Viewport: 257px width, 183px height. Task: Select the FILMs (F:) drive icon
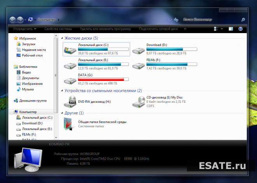(139, 66)
